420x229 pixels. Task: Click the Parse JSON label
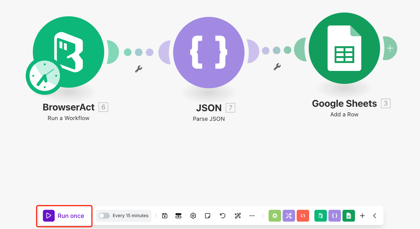coord(209,119)
